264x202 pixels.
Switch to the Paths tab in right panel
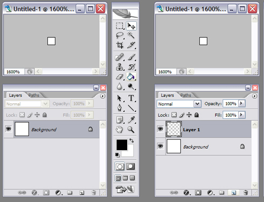point(186,95)
